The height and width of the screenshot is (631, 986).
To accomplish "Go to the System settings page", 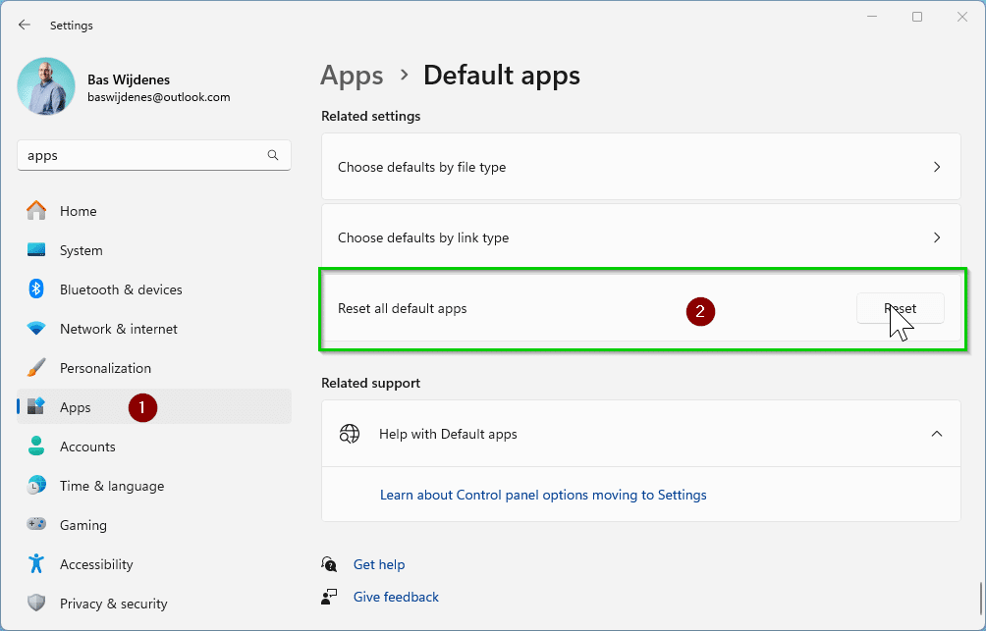I will coord(81,250).
